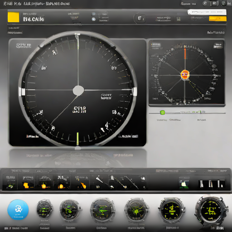The image size is (232, 232).
Task: Click the green monitor icon in the dark strip
Action: 184,183
